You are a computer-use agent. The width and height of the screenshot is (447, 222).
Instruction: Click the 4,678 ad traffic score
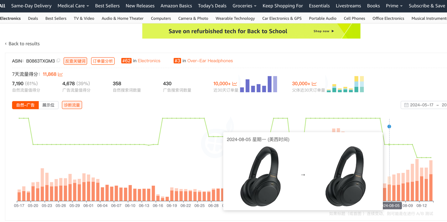pyautogui.click(x=68, y=83)
